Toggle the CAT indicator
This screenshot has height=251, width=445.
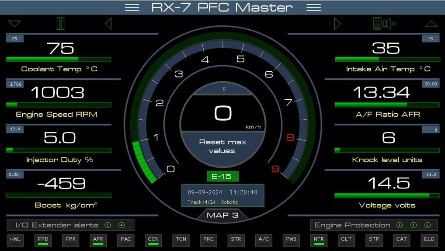click(x=402, y=240)
